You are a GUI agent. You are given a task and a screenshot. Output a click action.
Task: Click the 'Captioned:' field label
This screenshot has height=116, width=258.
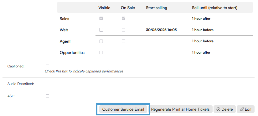(x=16, y=66)
